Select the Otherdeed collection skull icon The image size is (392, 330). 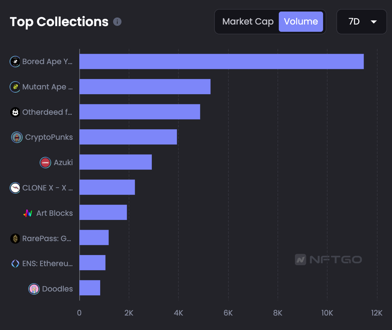pyautogui.click(x=15, y=112)
